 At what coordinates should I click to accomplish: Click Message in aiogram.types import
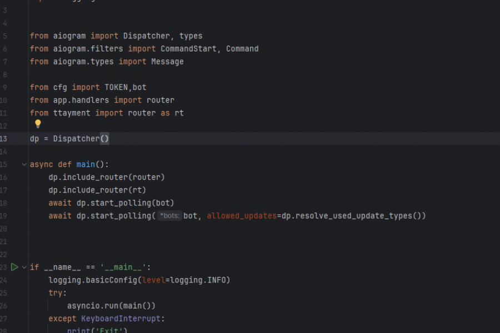pos(167,62)
